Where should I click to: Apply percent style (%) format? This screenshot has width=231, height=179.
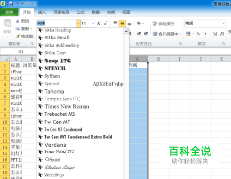coord(198,34)
